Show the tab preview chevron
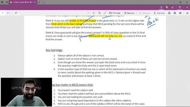This screenshot has height=107, width=190. tap(44, 2)
